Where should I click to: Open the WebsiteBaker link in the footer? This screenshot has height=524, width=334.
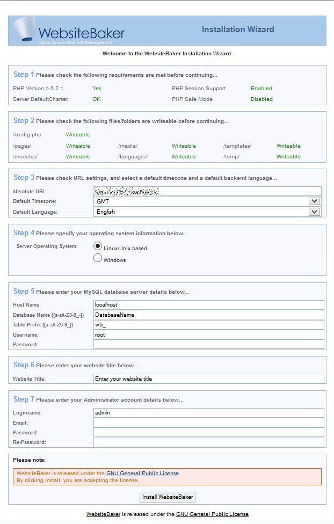(x=103, y=514)
